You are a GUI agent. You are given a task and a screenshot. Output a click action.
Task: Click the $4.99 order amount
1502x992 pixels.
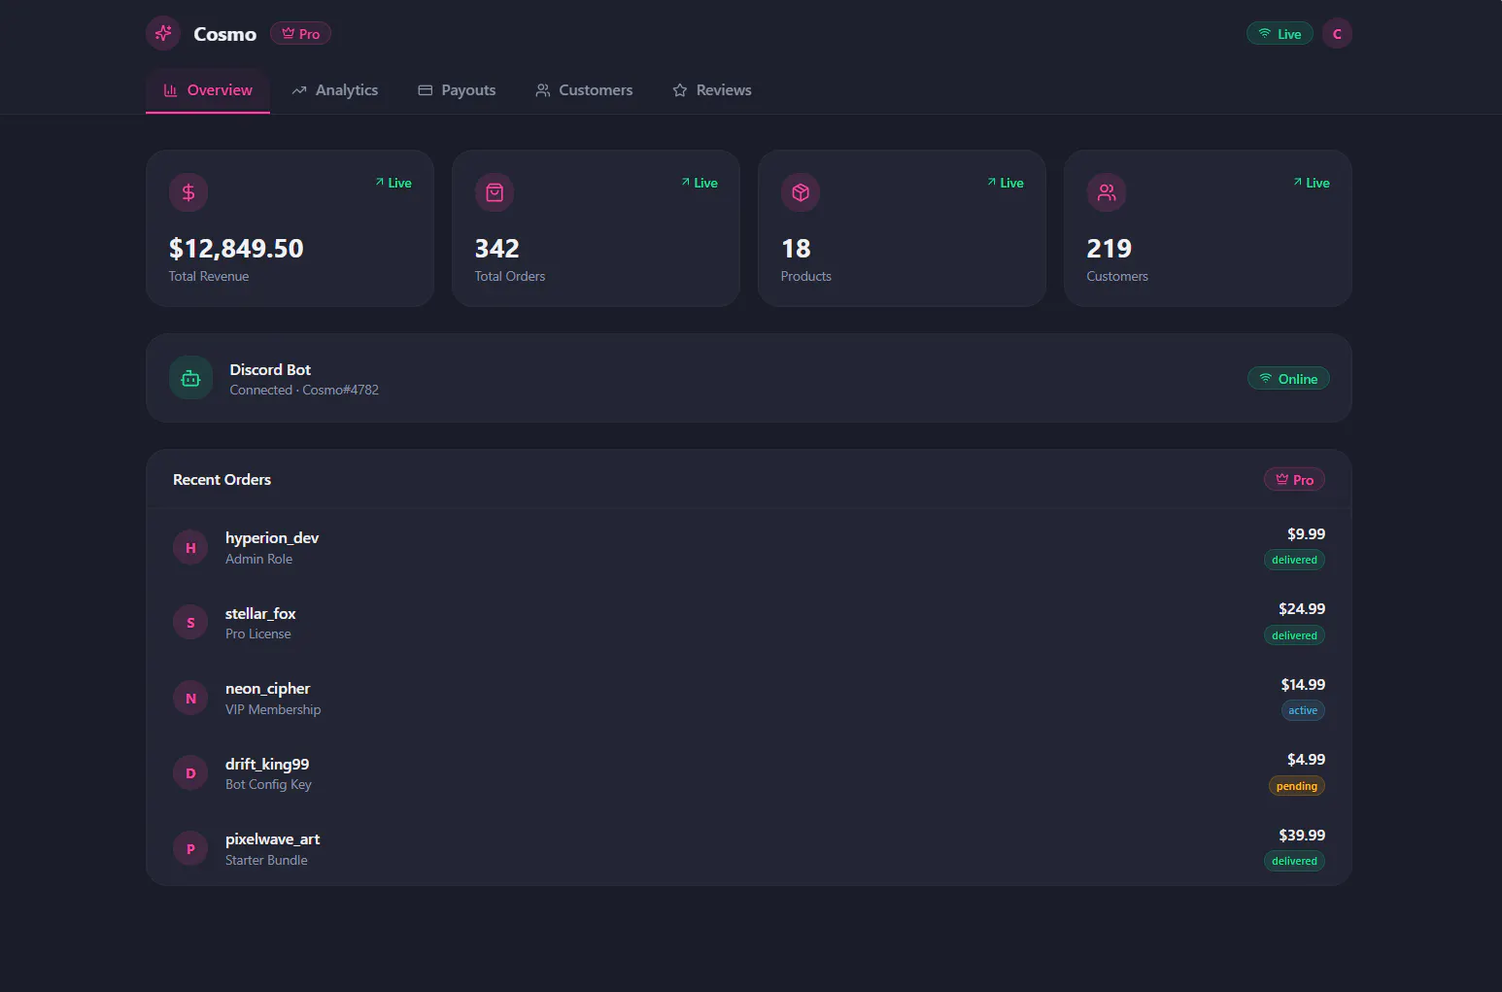pyautogui.click(x=1306, y=760)
